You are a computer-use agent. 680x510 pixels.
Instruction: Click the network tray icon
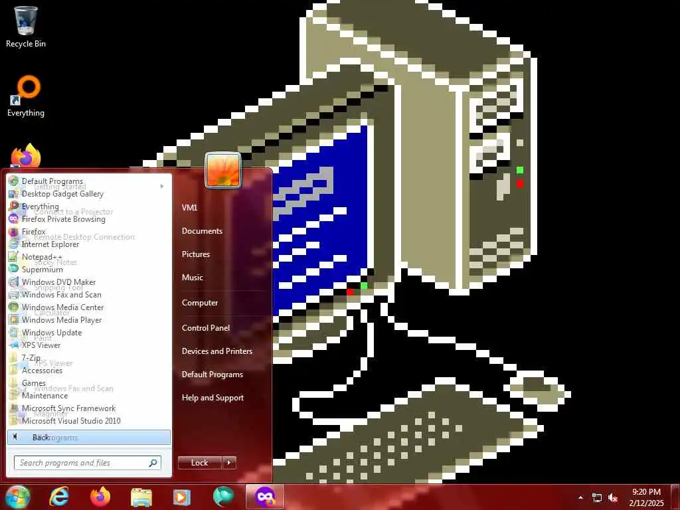[597, 497]
